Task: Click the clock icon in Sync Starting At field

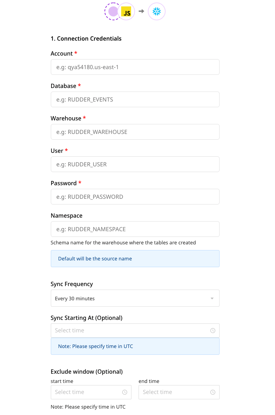Action: point(213,330)
